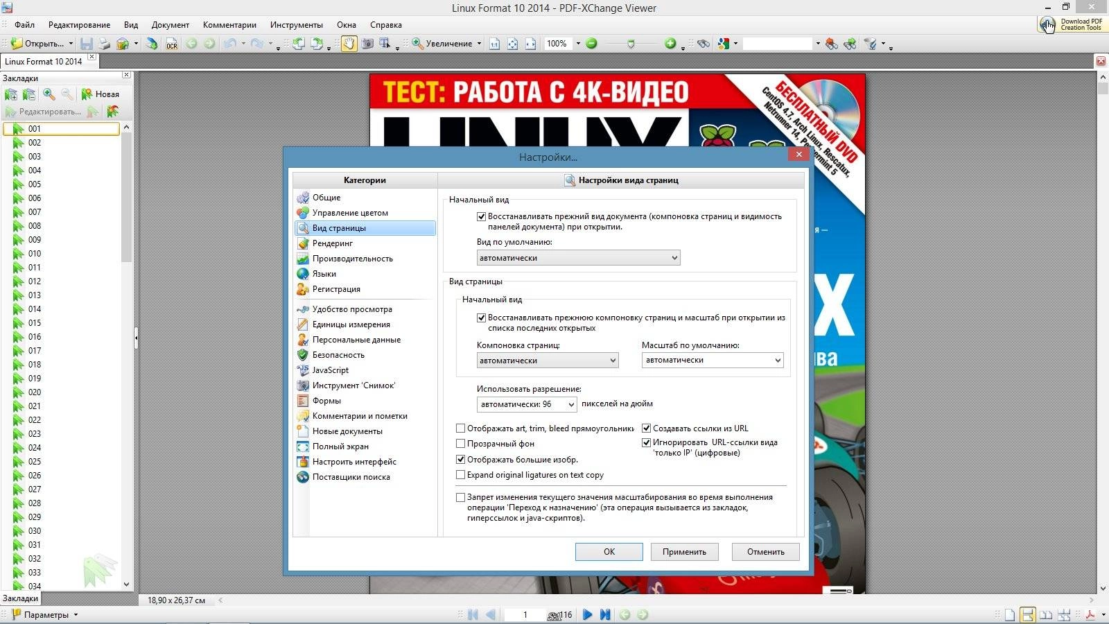Click page number input field
This screenshot has width=1109, height=624.
pyautogui.click(x=525, y=615)
